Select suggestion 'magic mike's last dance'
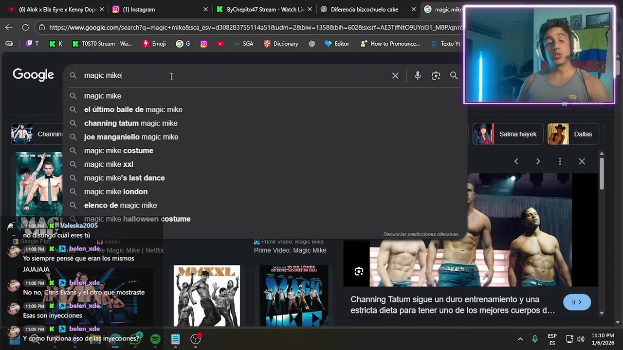The image size is (623, 350). tap(265, 177)
